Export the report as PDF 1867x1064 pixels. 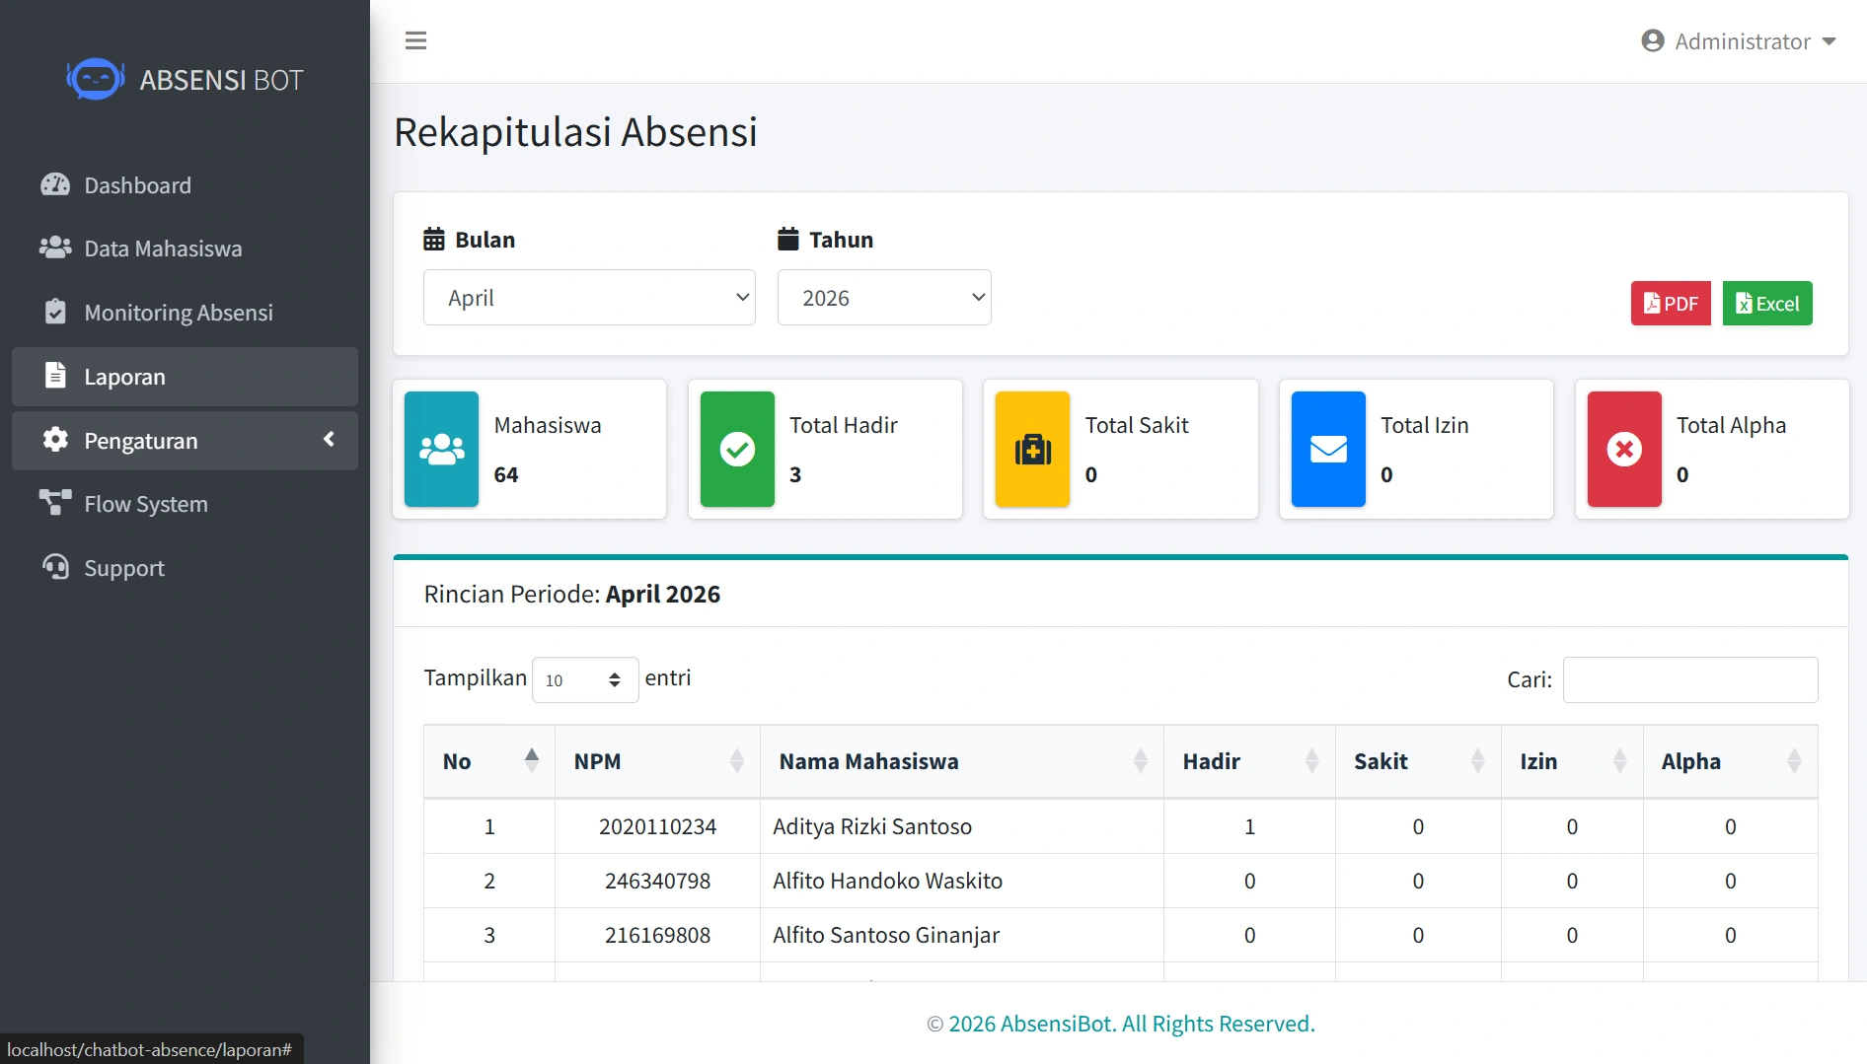pyautogui.click(x=1670, y=304)
